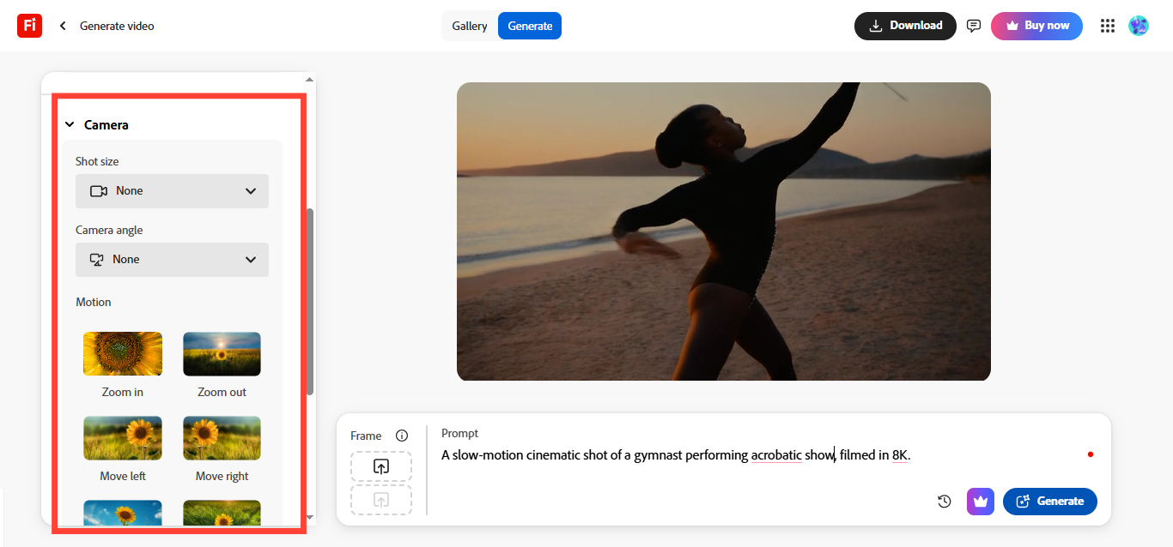This screenshot has height=547, width=1173.
Task: Open the Camera angle dropdown
Action: tap(172, 259)
